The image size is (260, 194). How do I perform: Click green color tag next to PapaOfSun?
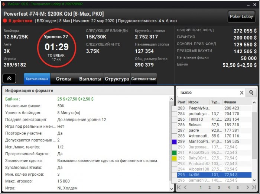tap(174, 153)
